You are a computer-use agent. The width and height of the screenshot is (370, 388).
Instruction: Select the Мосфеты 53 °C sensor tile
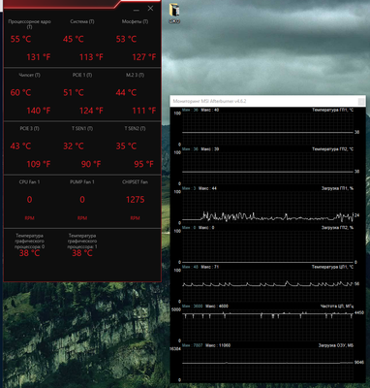(x=135, y=41)
